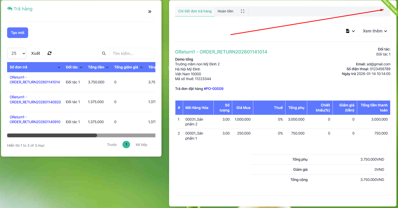Open purchase order link #PO-00009
The height and width of the screenshot is (208, 398).
coord(213,89)
